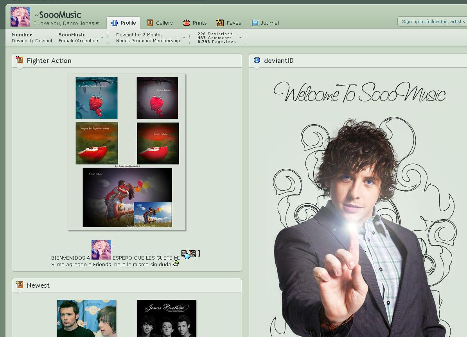Click 'Sign up to follow this artist's' button
The image size is (467, 337).
coord(433,22)
